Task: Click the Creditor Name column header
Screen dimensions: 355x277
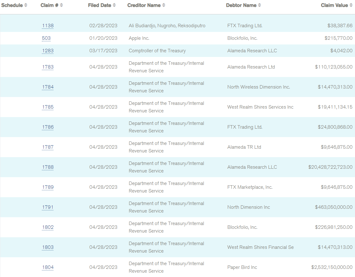Action: (x=144, y=5)
